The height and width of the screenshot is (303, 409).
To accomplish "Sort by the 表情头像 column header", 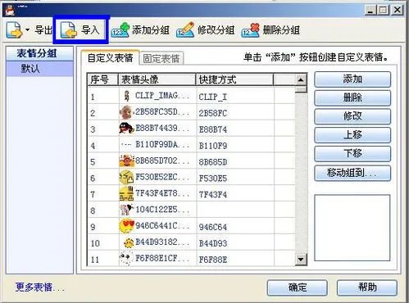I will click(x=157, y=79).
